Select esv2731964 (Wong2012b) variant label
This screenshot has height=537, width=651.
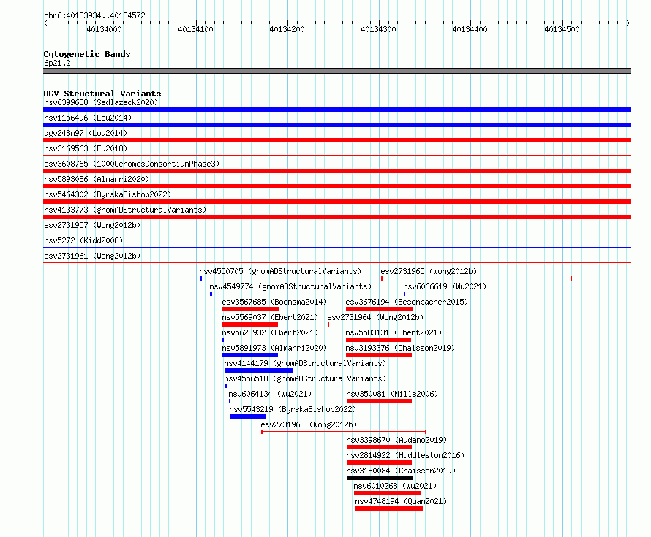[x=375, y=317]
